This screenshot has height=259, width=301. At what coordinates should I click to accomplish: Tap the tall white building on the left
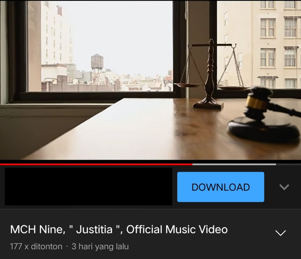(56, 38)
